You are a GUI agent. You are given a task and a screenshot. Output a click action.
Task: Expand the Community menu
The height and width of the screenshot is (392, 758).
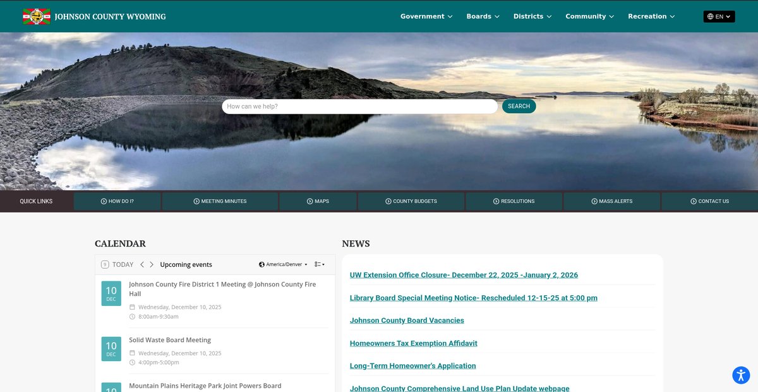click(x=589, y=16)
